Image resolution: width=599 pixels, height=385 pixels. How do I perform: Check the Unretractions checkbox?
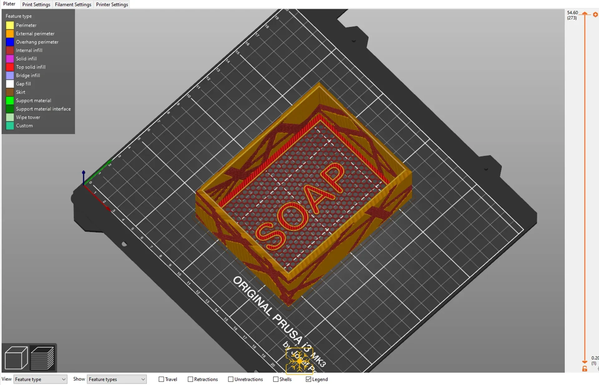[x=231, y=379]
